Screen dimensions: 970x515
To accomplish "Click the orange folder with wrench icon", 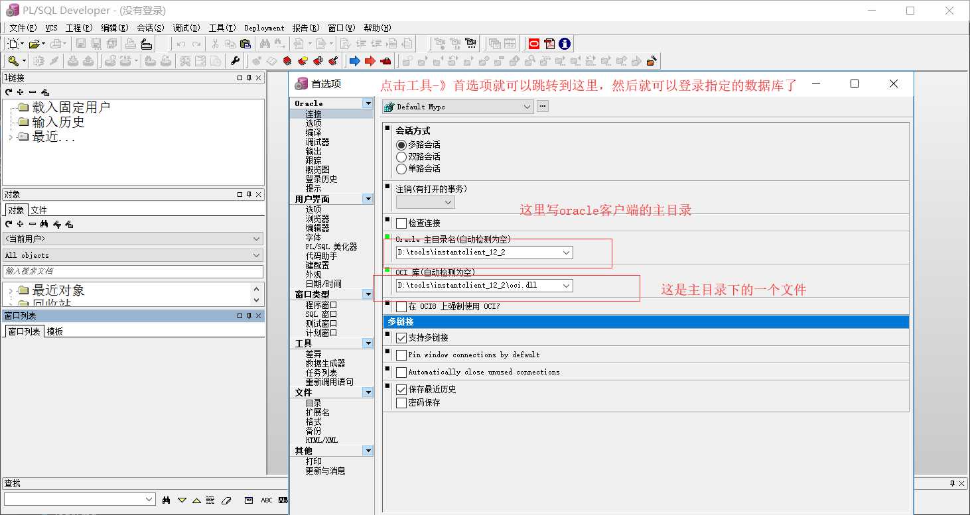I will [x=652, y=61].
